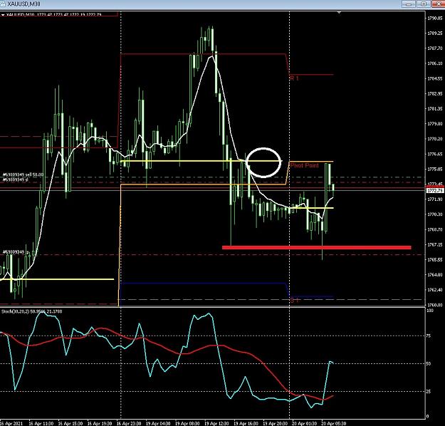
Task: Select the XAUUSD,M30 window title text
Action: [x=23, y=4]
